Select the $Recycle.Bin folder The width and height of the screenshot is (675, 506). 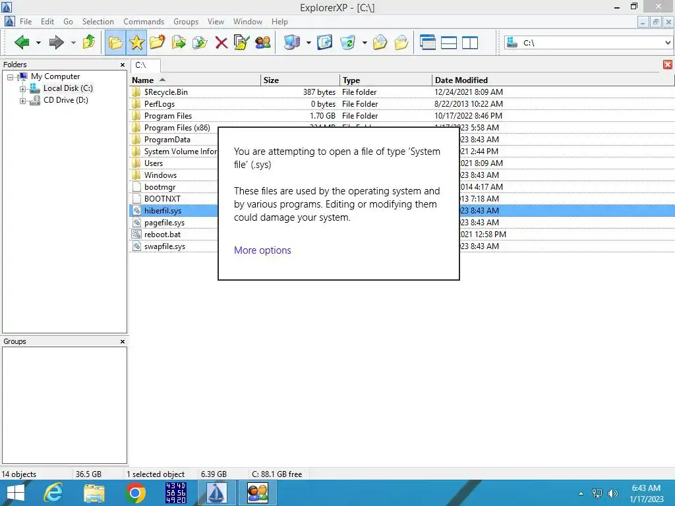[x=165, y=92]
